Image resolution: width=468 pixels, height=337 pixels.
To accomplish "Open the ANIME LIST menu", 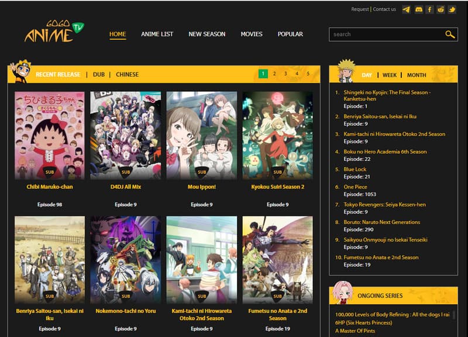I will pos(157,35).
